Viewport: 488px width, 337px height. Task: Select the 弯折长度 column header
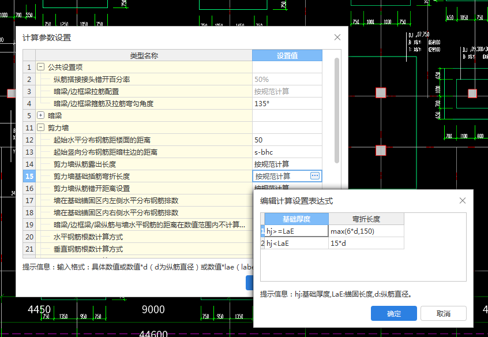coord(366,219)
